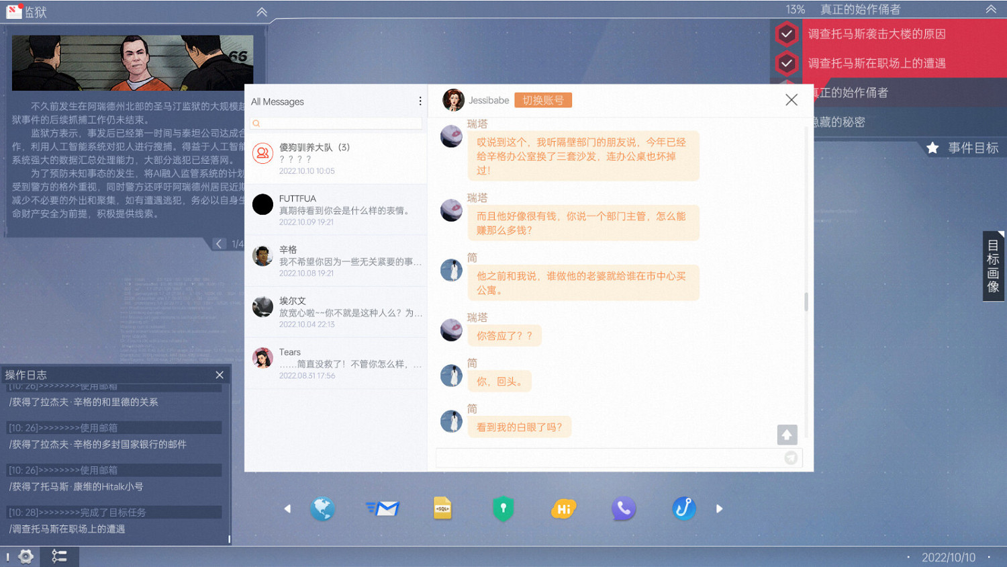Open the password shield app
Viewport: 1007px width, 567px height.
(x=503, y=509)
